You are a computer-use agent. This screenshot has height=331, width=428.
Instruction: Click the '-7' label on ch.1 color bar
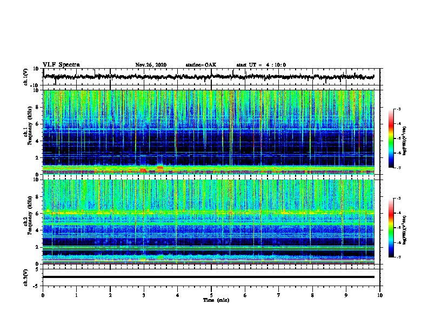pyautogui.click(x=399, y=168)
